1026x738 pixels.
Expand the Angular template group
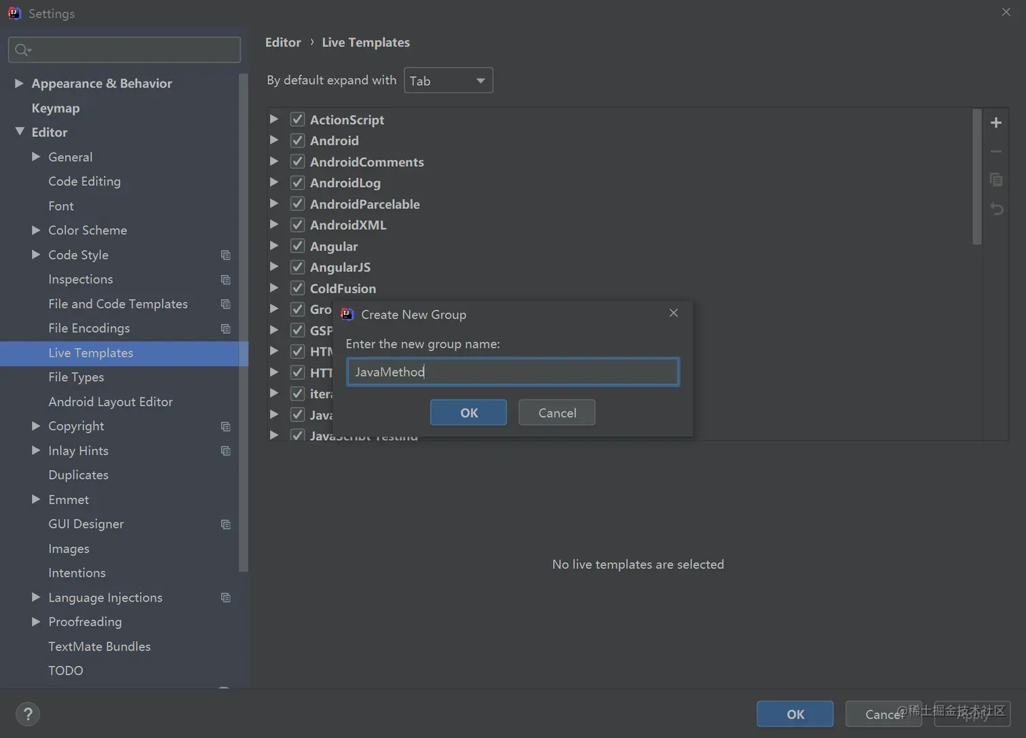pyautogui.click(x=273, y=246)
